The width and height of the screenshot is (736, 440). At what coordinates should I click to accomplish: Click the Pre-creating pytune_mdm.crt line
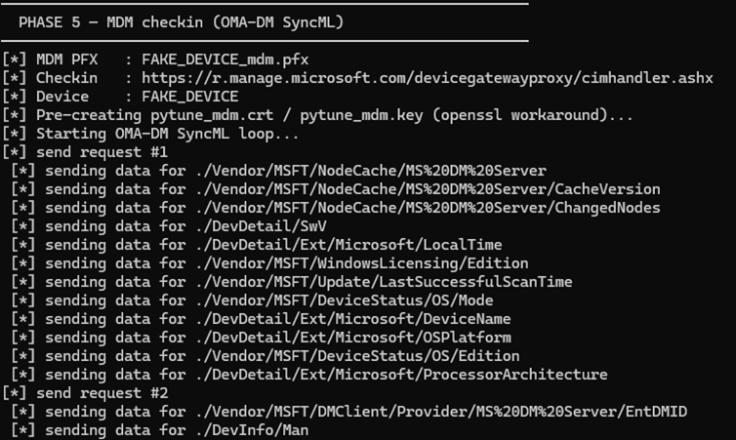click(318, 115)
